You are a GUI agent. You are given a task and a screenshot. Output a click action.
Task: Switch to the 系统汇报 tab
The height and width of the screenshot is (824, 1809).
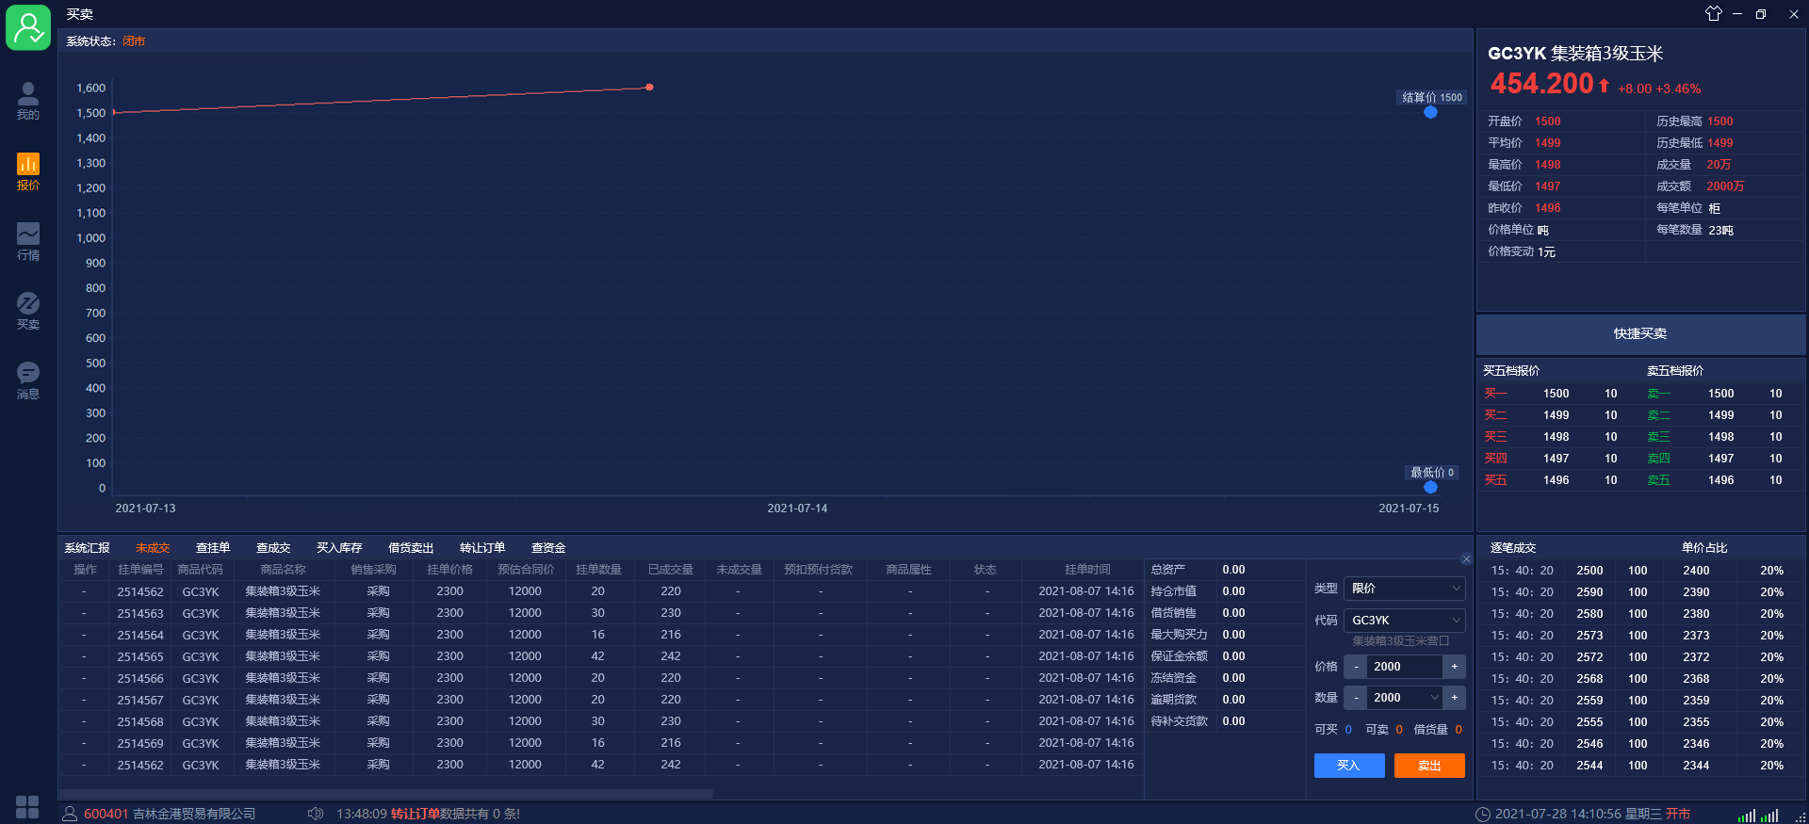(87, 548)
